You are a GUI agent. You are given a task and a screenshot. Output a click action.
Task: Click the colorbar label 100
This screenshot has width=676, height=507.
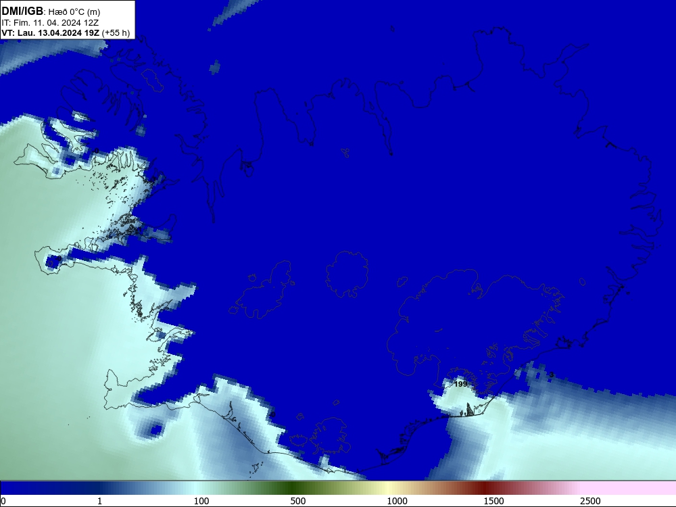coord(201,501)
